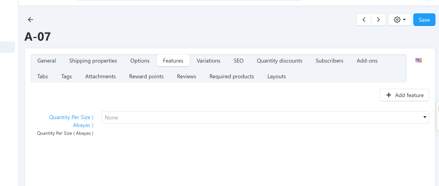Viewport: 439px width, 186px height.
Task: Click the A-07 product title
Action: [x=38, y=37]
